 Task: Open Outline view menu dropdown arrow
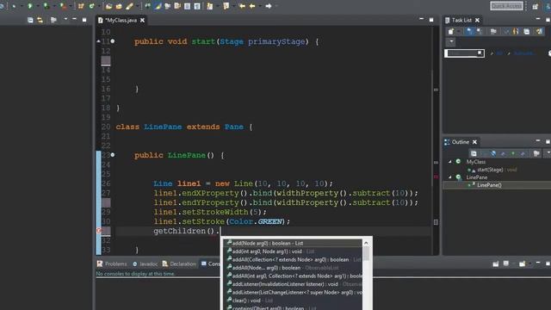548,153
